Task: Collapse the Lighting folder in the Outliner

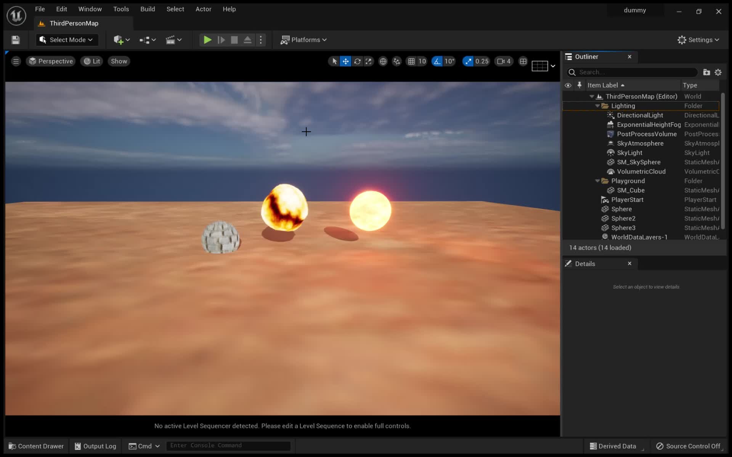Action: click(x=598, y=106)
